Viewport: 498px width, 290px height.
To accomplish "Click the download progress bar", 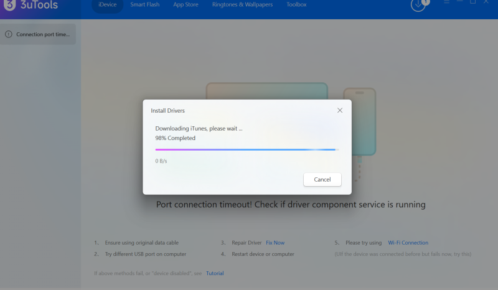I will coord(247,149).
